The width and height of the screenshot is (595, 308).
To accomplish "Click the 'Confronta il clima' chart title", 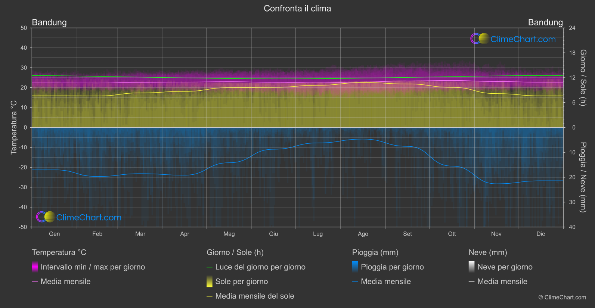I will [297, 8].
